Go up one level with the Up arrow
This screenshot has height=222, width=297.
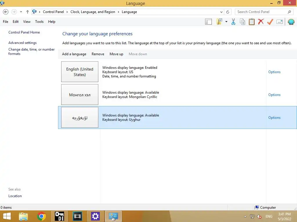(28, 12)
